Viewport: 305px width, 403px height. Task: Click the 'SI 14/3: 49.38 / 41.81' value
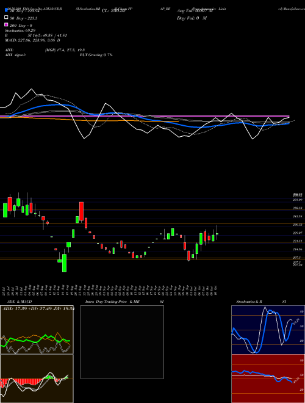click(x=47, y=35)
